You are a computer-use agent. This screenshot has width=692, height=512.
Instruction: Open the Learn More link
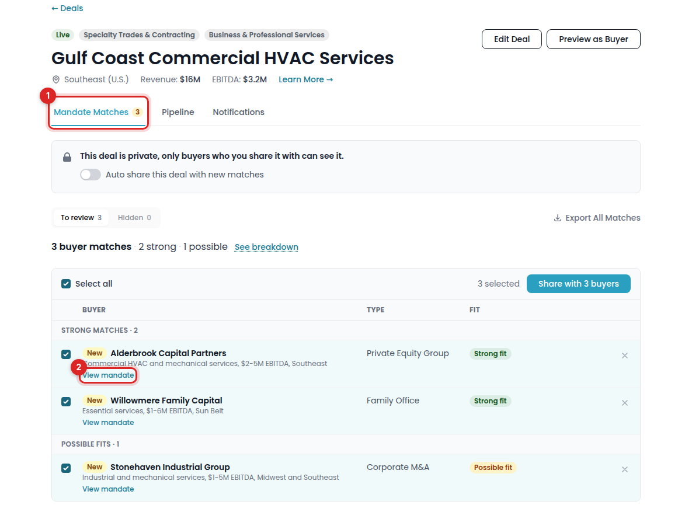[x=306, y=79]
